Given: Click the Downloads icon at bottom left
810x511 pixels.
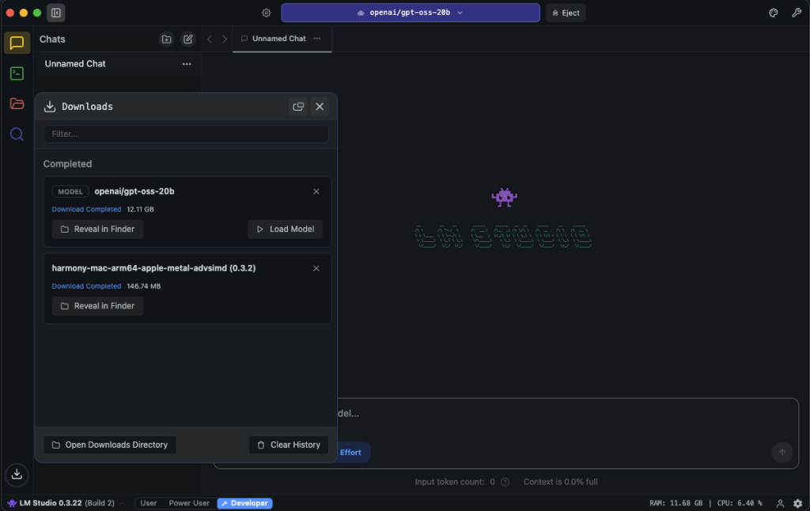Looking at the screenshot, I should coord(17,474).
